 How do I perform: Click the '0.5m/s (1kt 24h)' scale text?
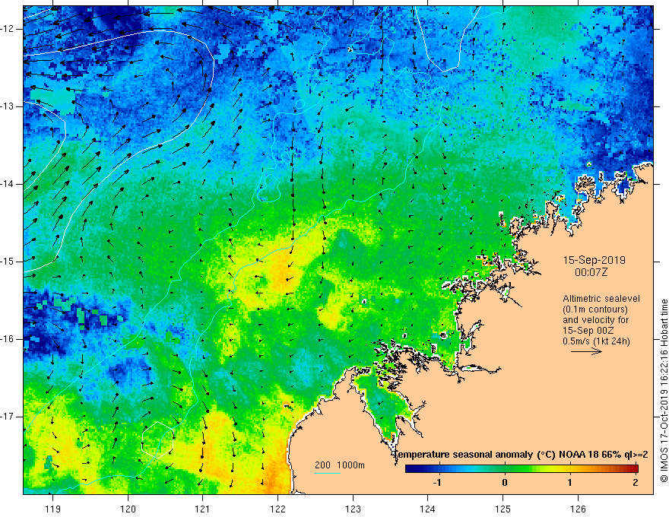pyautogui.click(x=596, y=341)
